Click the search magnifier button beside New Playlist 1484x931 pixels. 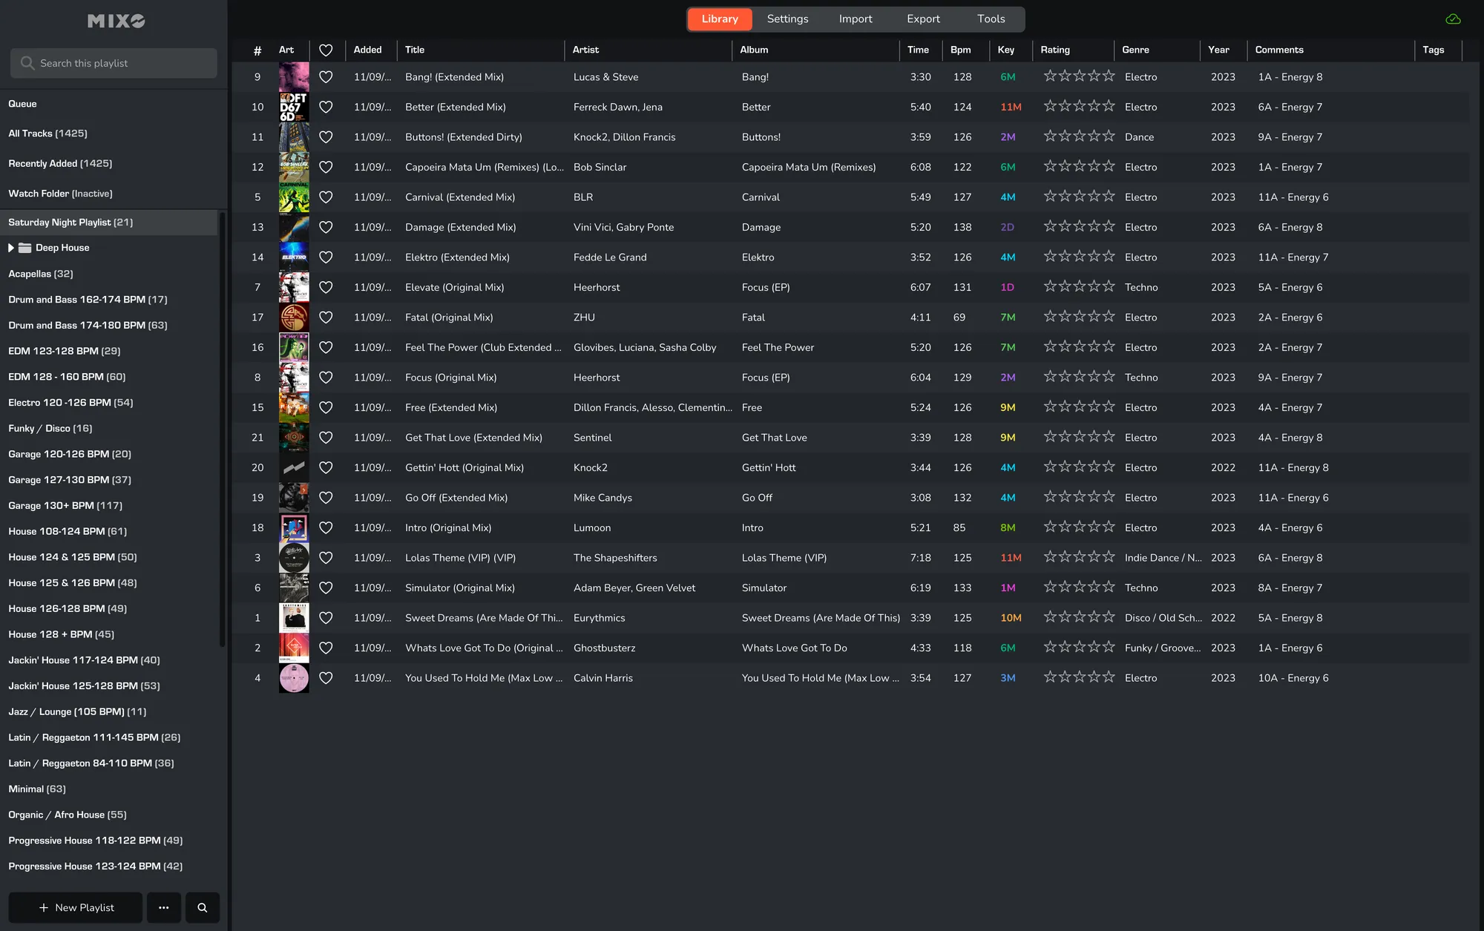pos(202,907)
